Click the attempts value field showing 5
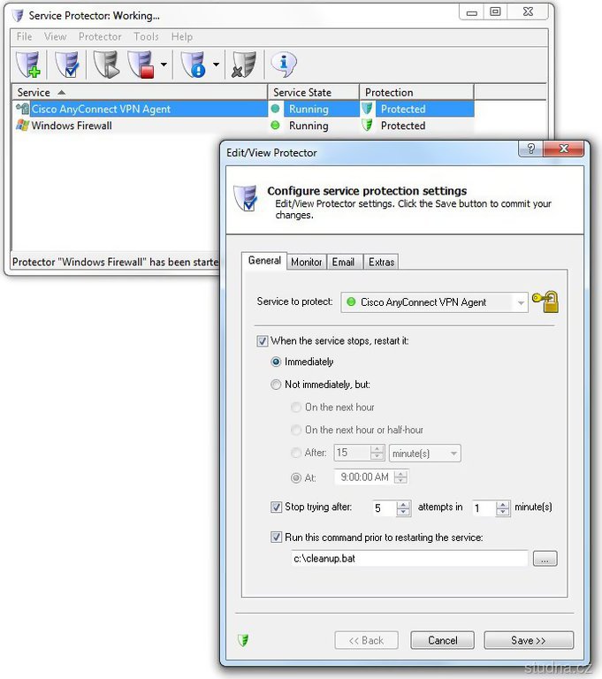This screenshot has height=679, width=602. tap(385, 508)
